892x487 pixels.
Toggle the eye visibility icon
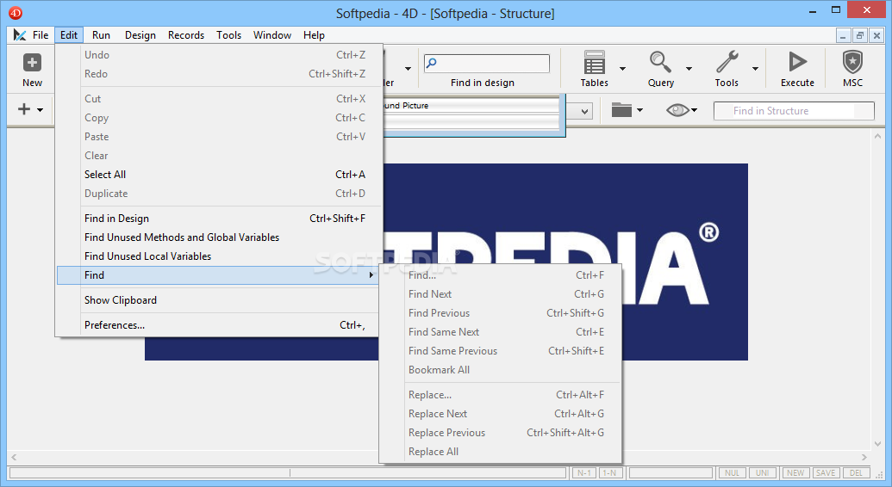coord(677,110)
